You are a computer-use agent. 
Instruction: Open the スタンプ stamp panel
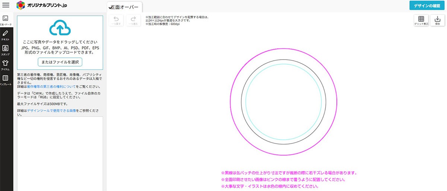point(6,50)
